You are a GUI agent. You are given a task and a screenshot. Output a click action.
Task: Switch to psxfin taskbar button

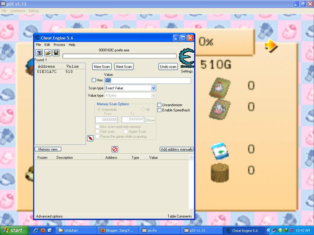click(x=159, y=230)
